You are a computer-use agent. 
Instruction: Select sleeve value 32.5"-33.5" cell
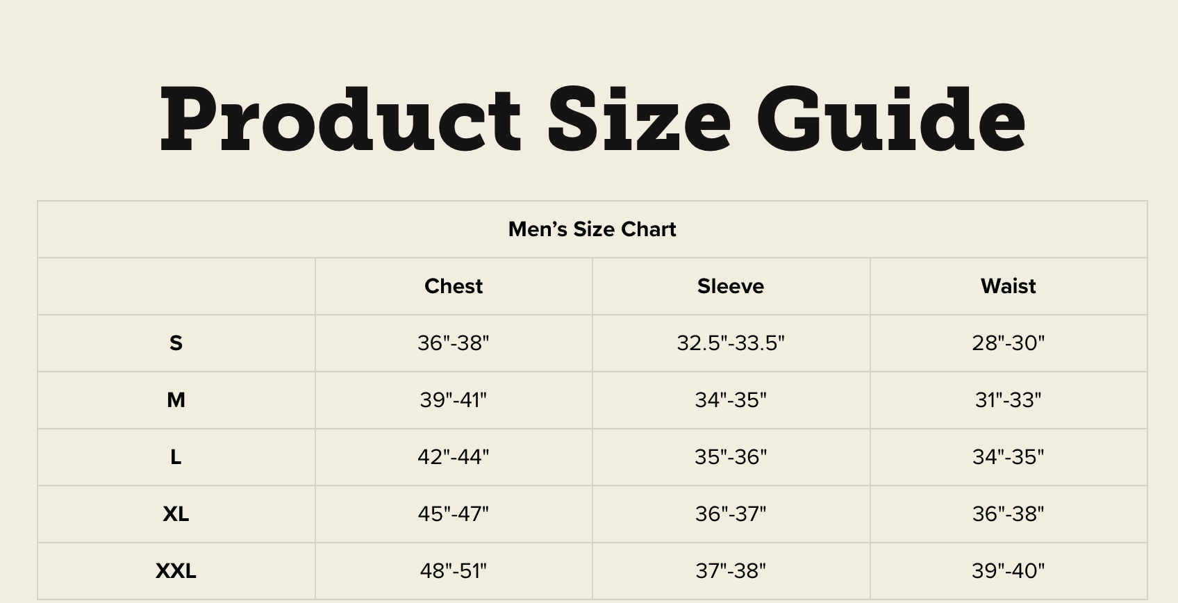coord(731,343)
